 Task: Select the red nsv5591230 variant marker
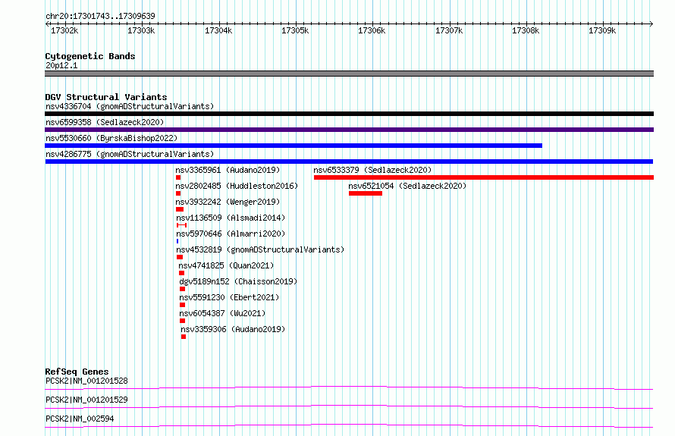click(183, 305)
